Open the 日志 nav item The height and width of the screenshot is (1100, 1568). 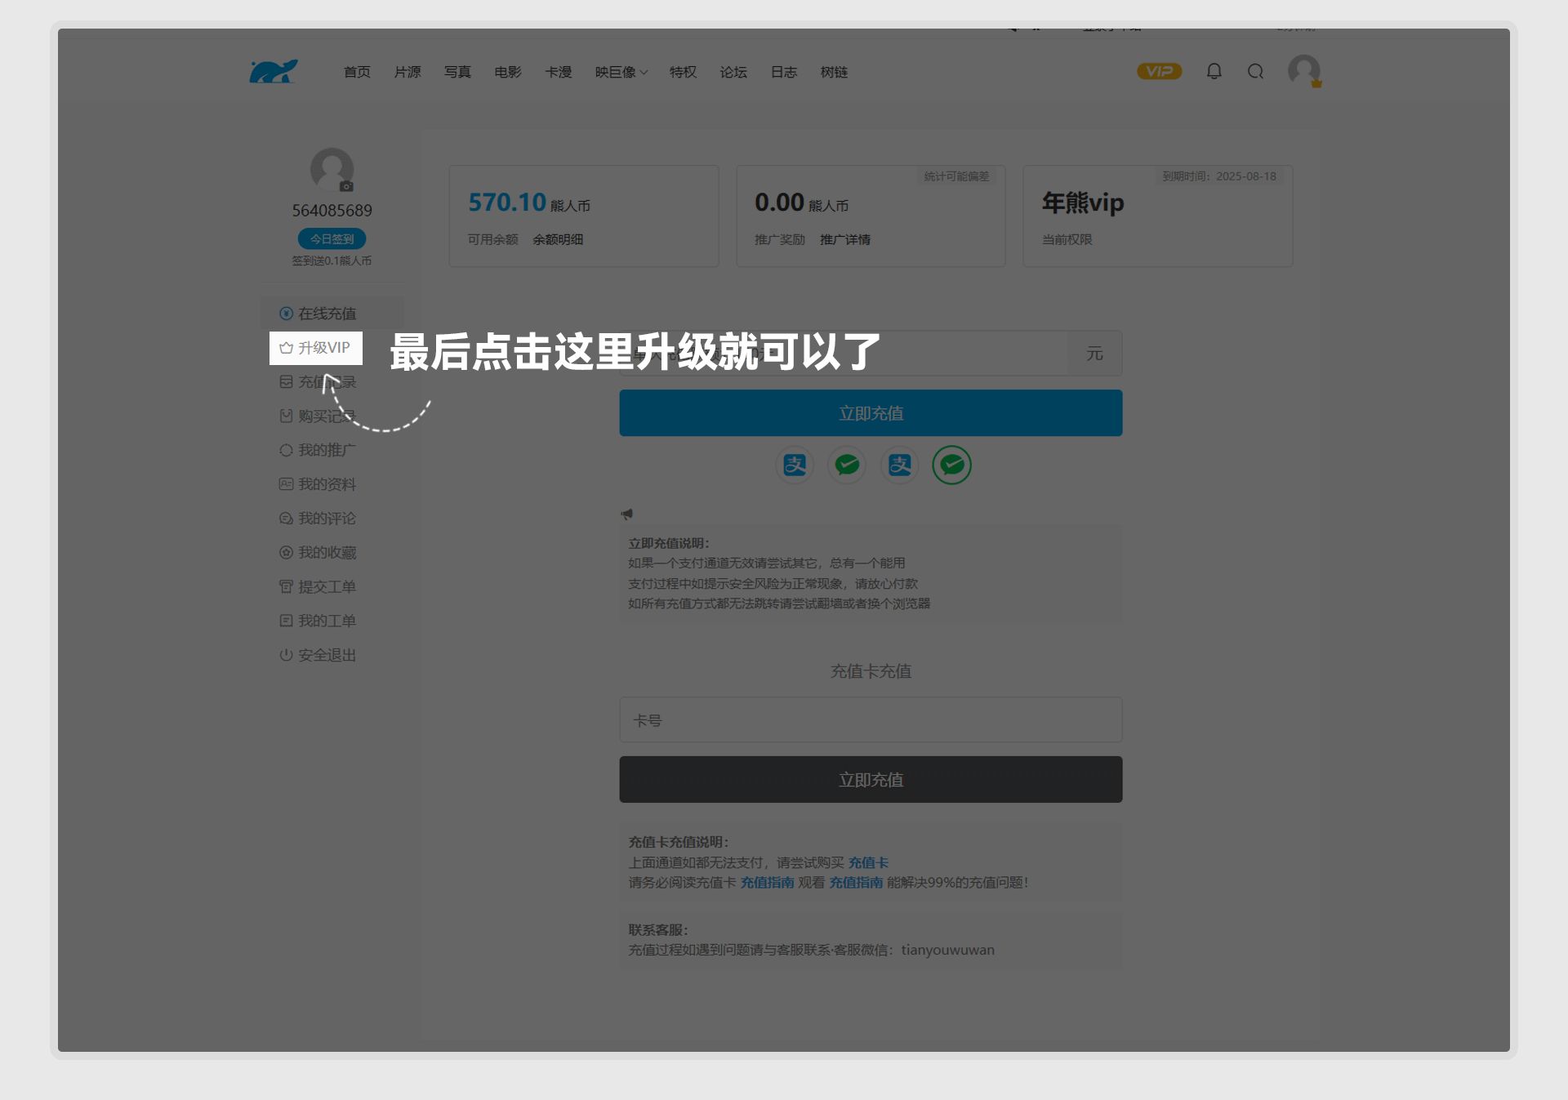tap(784, 72)
